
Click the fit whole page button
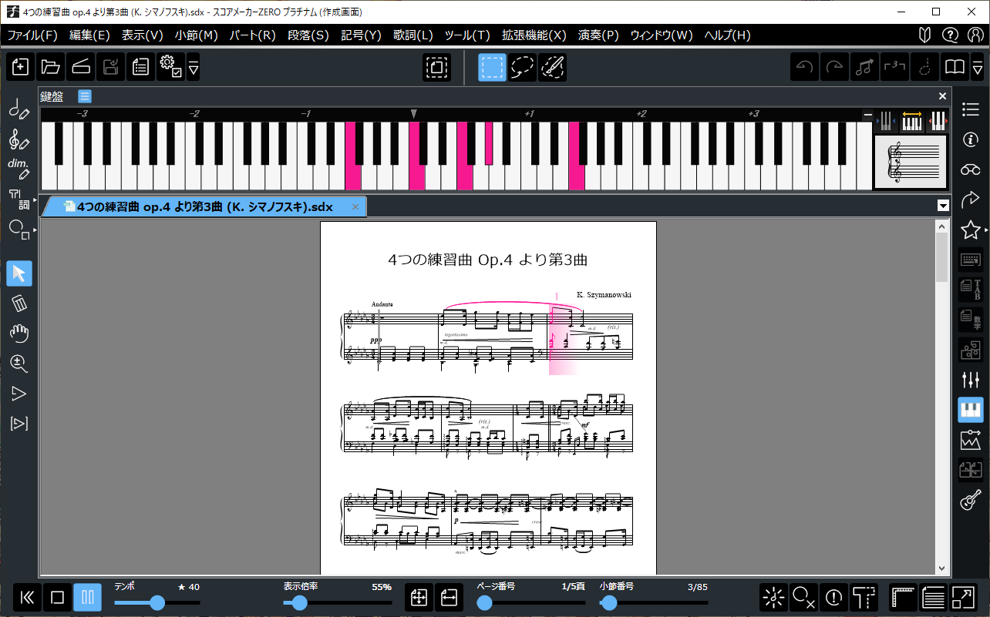point(419,597)
